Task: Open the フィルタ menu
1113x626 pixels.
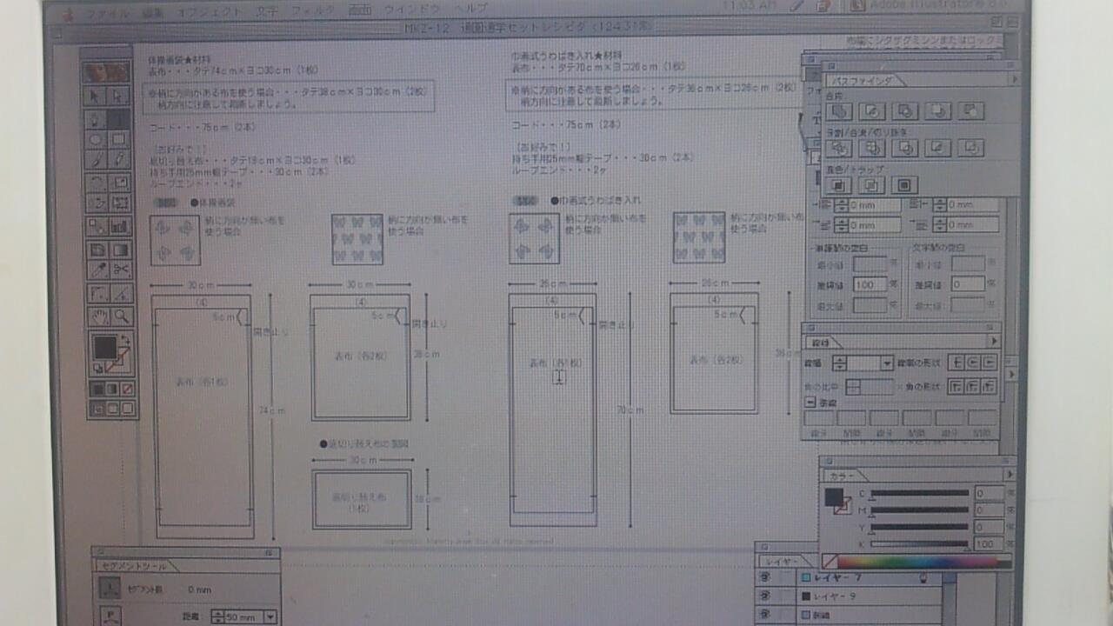Action: 313,11
